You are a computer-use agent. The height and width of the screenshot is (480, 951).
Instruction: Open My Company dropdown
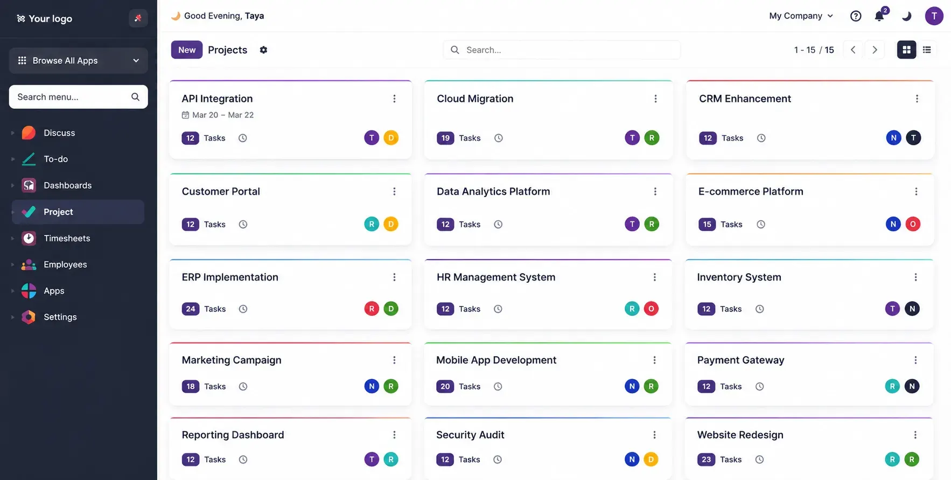[801, 16]
